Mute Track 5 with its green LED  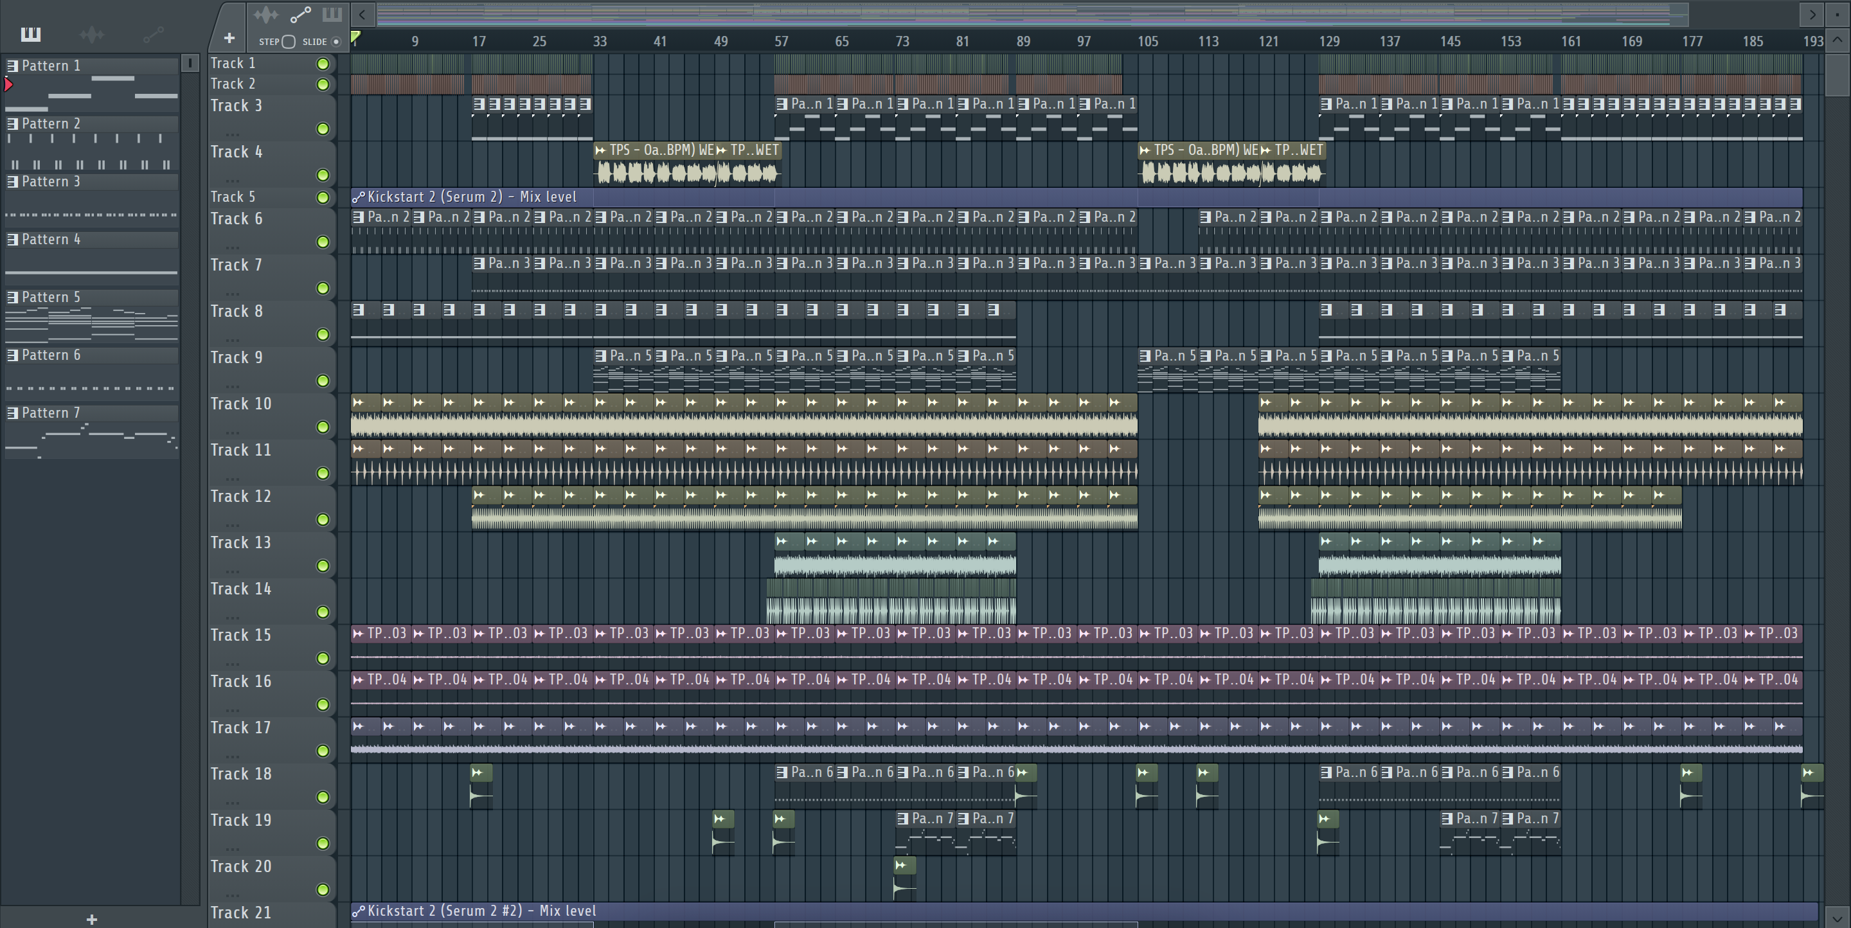323,197
